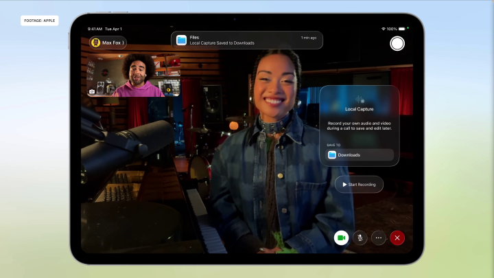Tap the Local Capture panel title

pyautogui.click(x=359, y=109)
